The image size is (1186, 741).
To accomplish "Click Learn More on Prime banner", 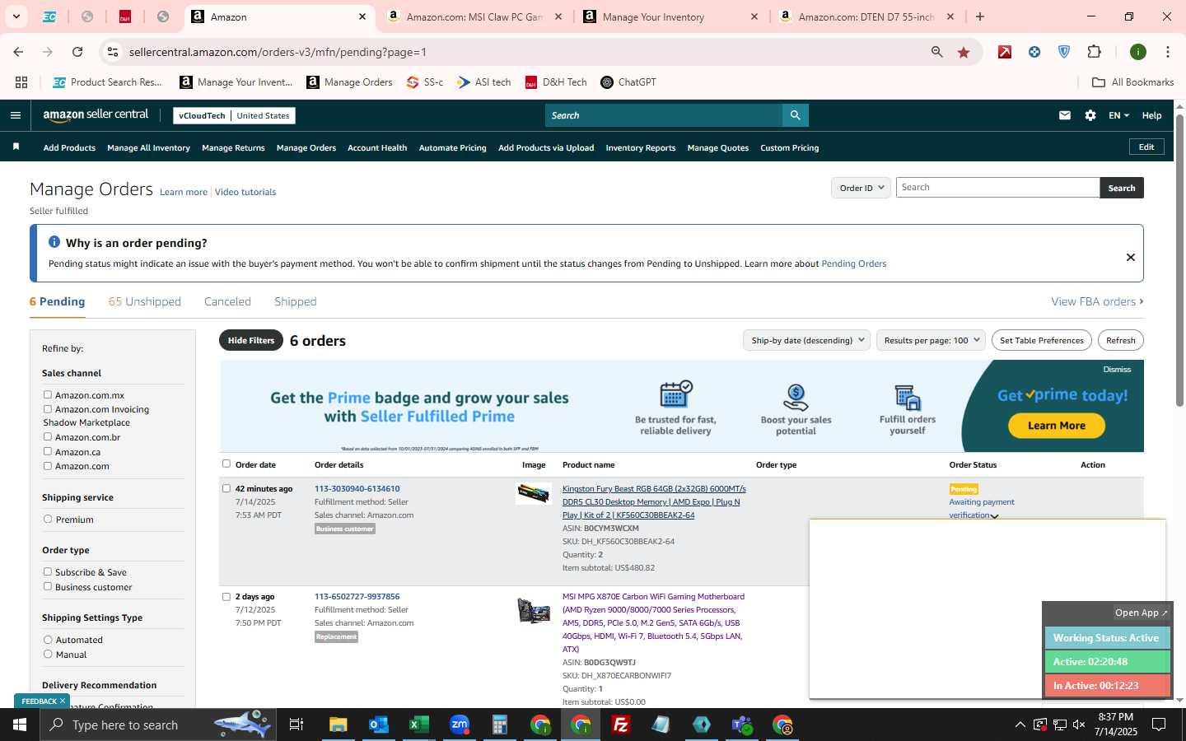I will (x=1056, y=426).
